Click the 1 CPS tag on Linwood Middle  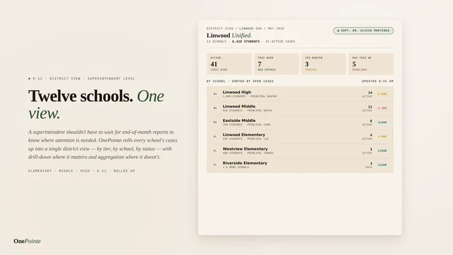point(382,109)
